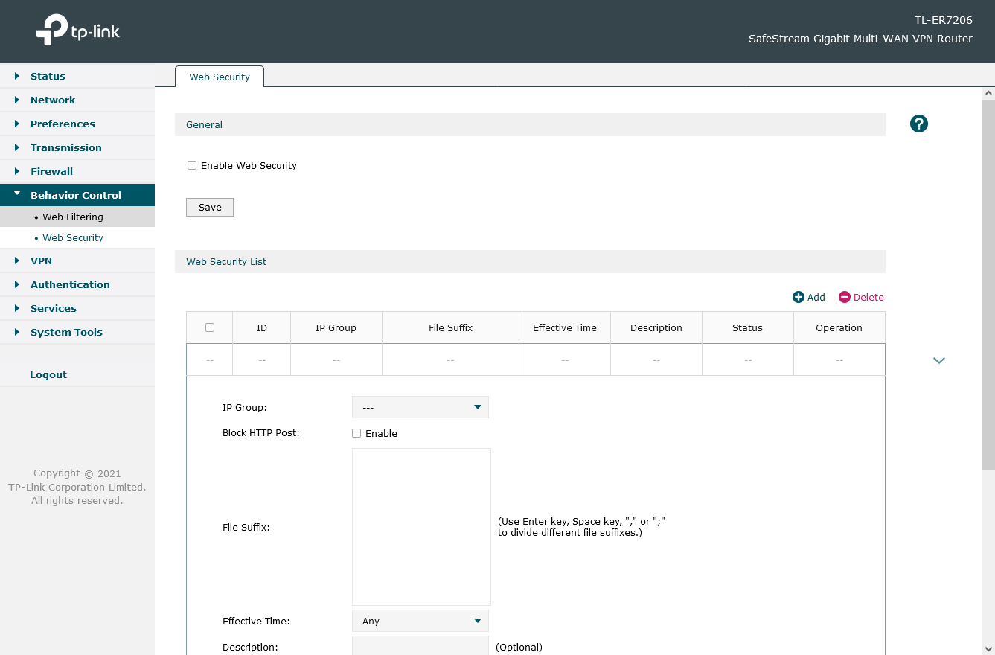Check the select-all table header checkbox
The image size is (995, 655).
coord(210,327)
